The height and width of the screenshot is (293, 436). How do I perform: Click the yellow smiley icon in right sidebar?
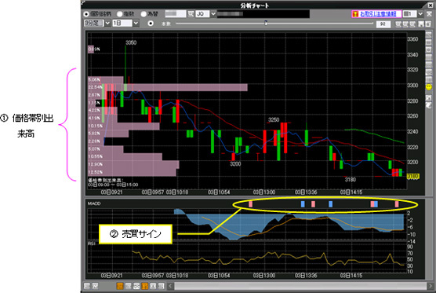pos(428,86)
